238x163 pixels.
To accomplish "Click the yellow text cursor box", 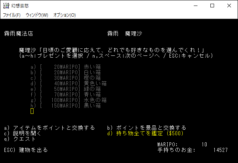I will [32, 111].
